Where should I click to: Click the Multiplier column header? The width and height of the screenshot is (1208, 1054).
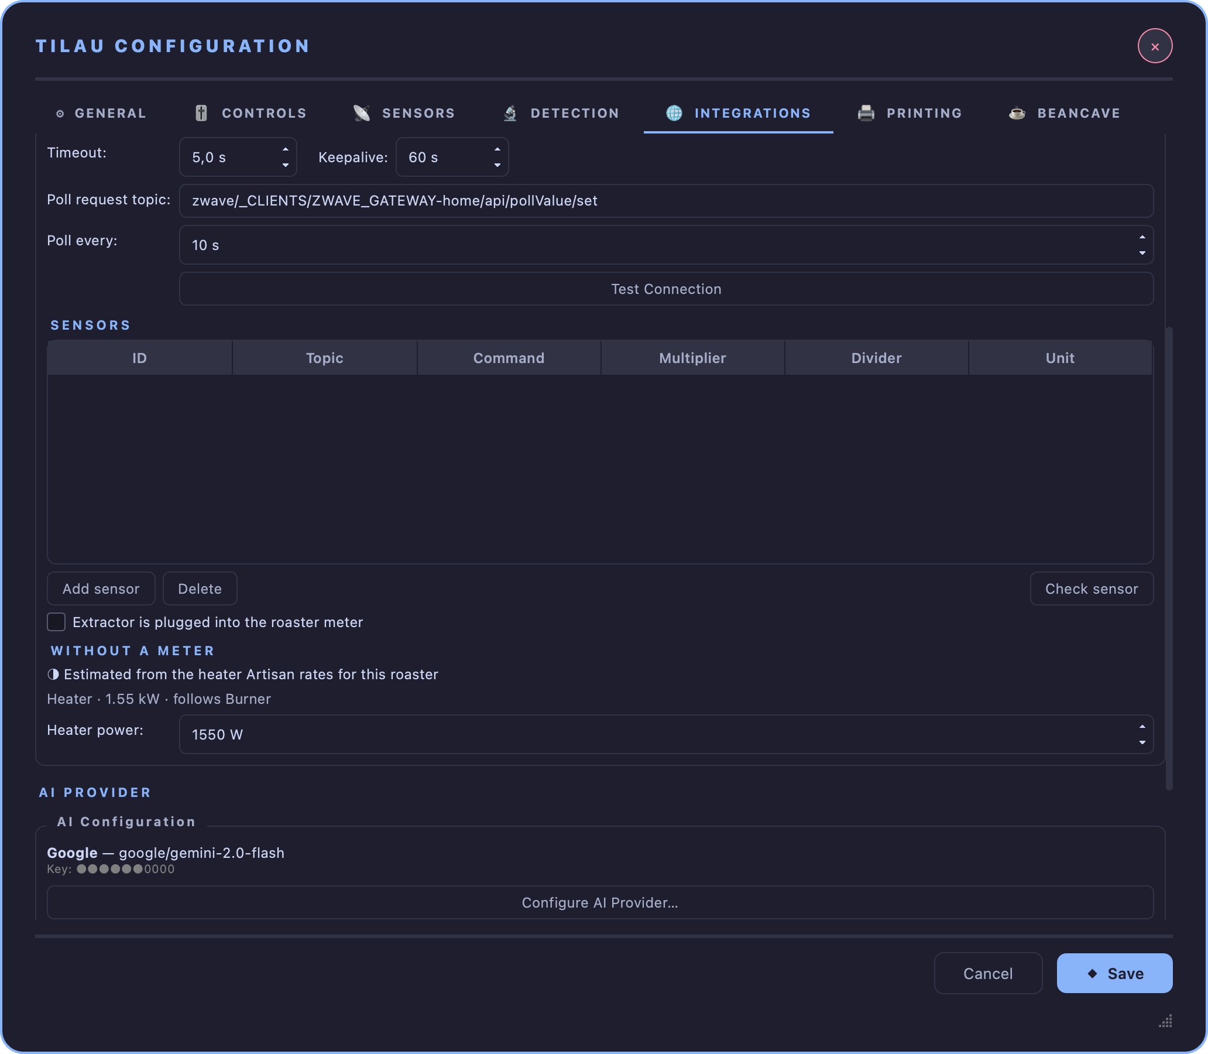click(x=692, y=358)
